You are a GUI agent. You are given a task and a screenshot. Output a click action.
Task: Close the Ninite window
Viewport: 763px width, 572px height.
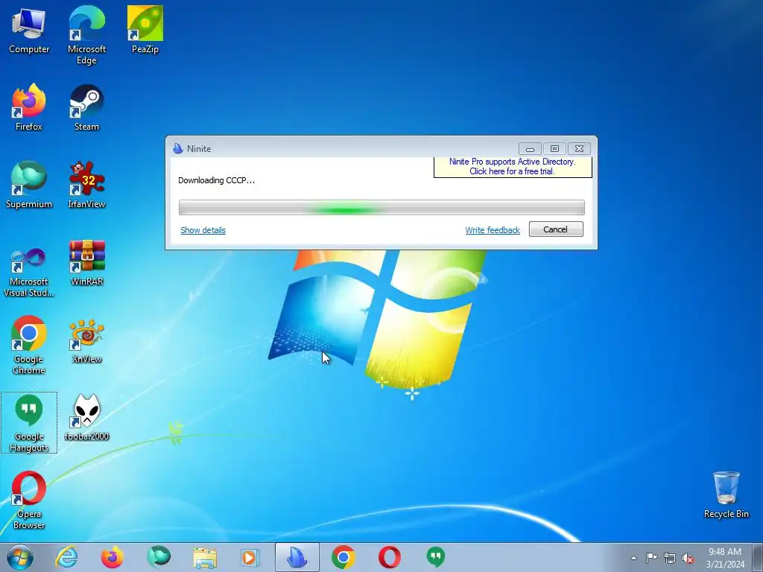click(579, 148)
